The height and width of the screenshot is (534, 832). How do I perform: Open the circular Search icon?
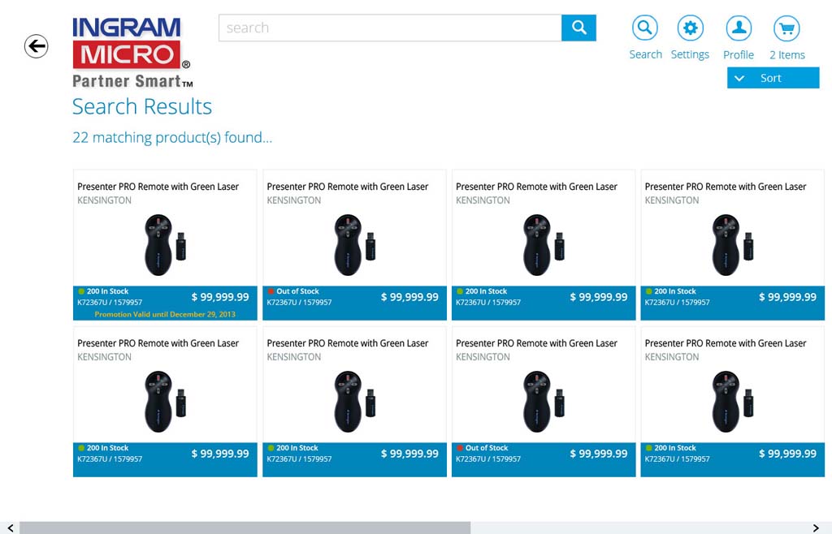point(645,28)
